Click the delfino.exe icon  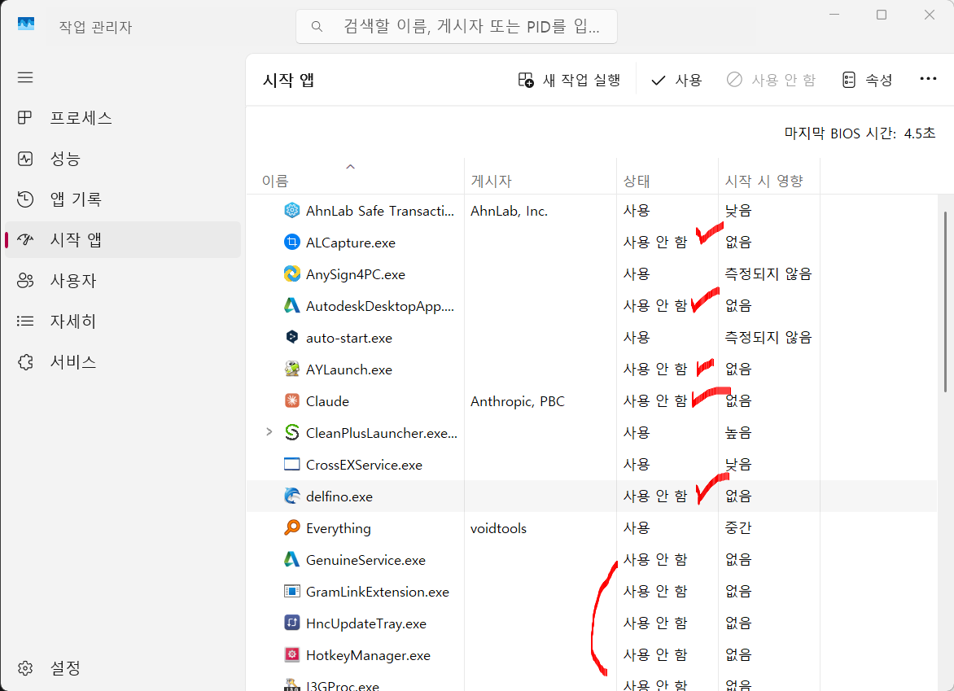(x=292, y=496)
